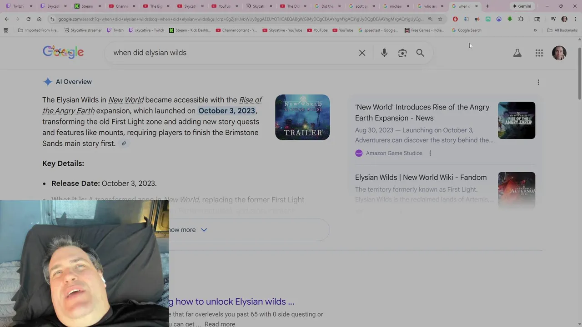Click the browser back arrow
582x327 pixels.
click(x=6, y=19)
